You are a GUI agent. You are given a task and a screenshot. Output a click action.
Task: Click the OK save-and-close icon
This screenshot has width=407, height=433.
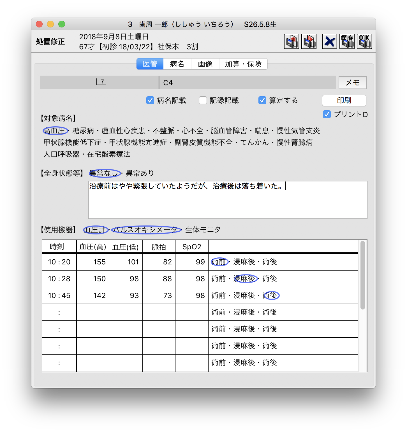click(x=364, y=41)
